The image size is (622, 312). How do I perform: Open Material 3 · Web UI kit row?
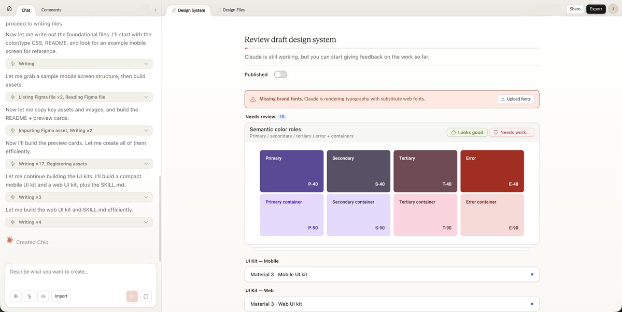click(x=392, y=304)
